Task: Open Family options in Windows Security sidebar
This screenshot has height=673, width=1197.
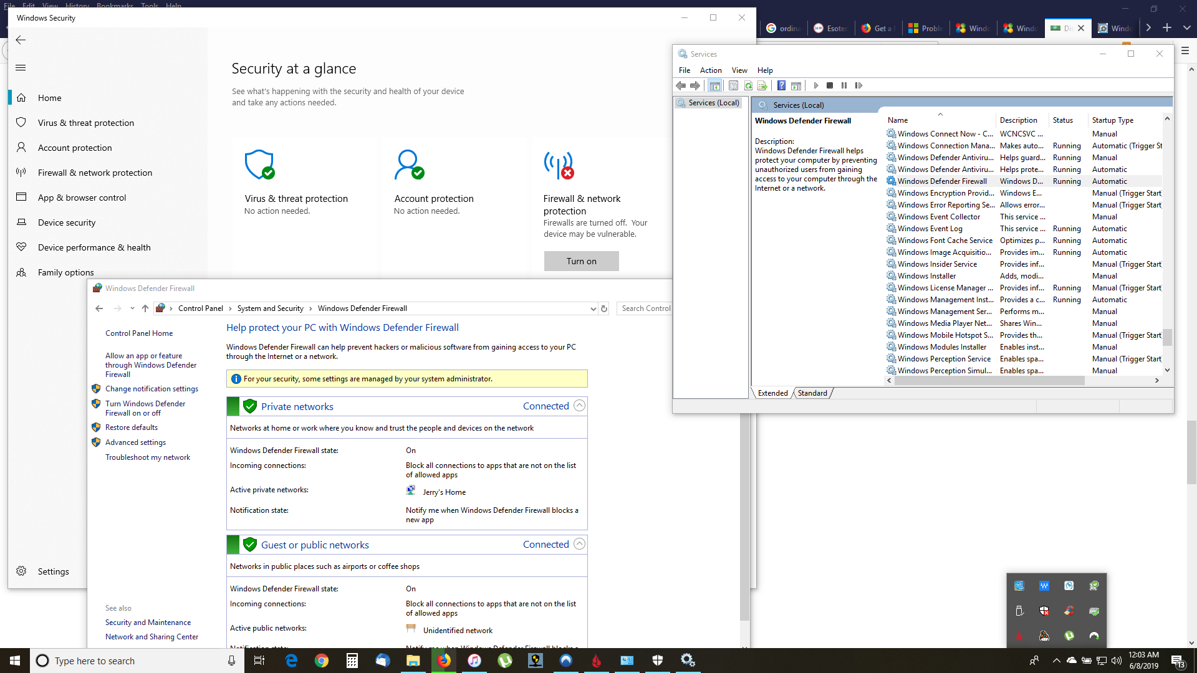Action: click(65, 272)
